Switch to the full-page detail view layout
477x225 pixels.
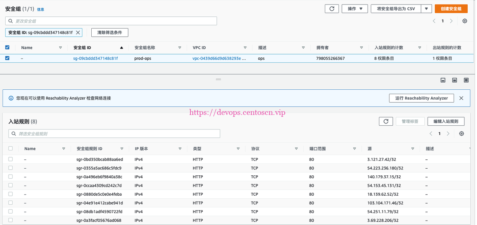[x=466, y=80]
